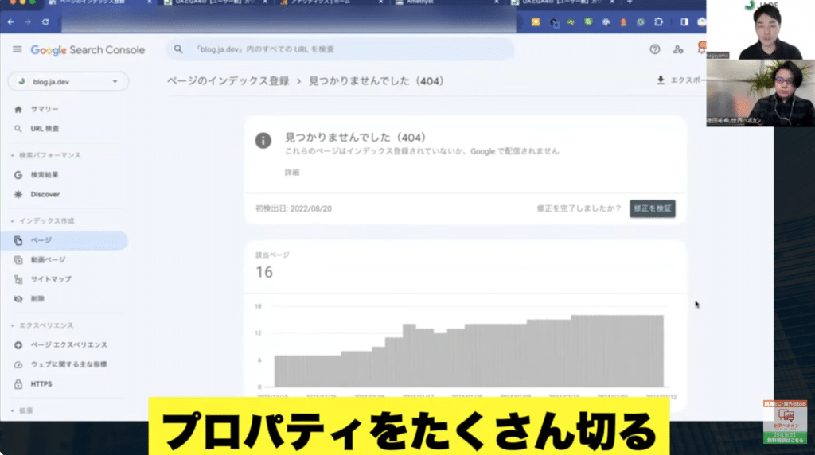Click the browser forward arrow

pyautogui.click(x=28, y=21)
